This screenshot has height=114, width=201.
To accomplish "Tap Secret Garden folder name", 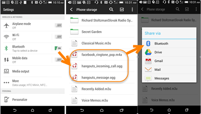I will point(92,32).
